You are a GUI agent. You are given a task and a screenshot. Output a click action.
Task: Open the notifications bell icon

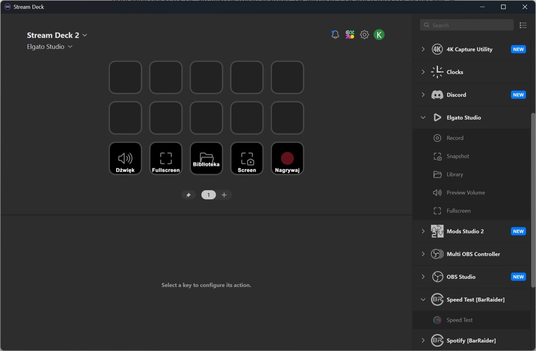click(x=335, y=34)
